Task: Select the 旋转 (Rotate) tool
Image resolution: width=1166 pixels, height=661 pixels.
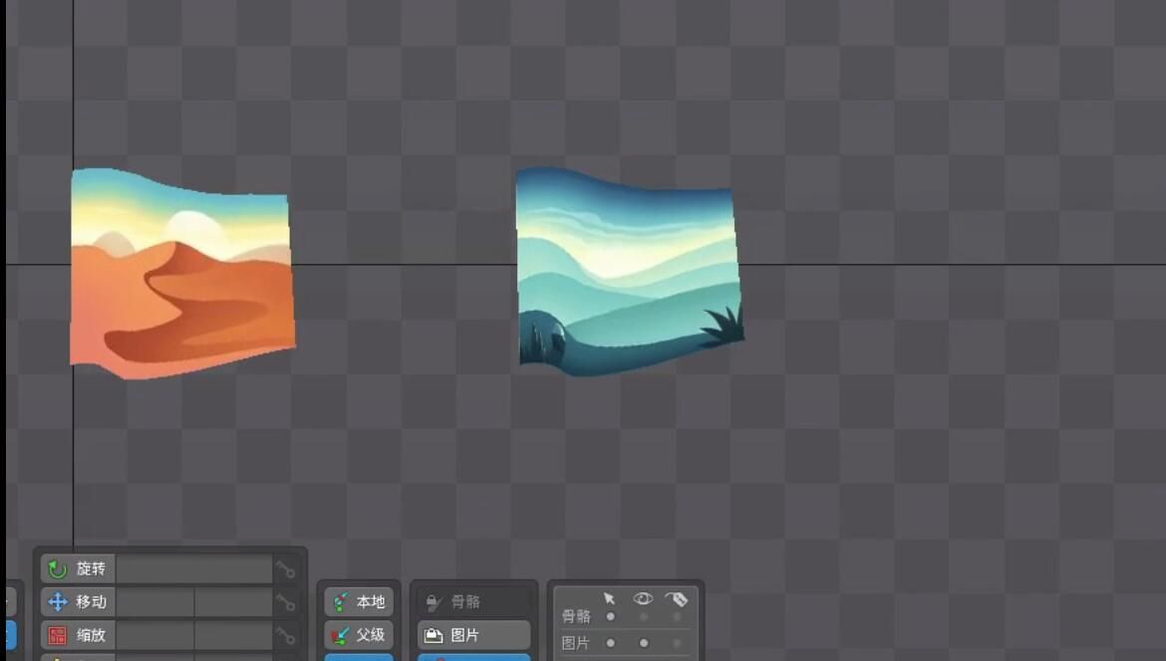Action: [x=78, y=568]
